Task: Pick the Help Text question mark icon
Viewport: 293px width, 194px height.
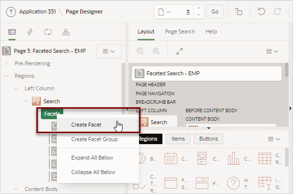Action: point(233,184)
